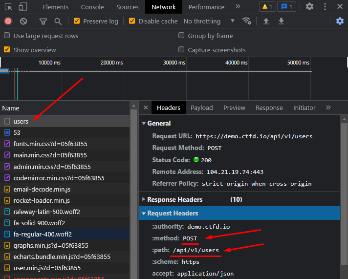Click the import HAR upload icon
Screen dimensions: 348x279
coord(266,21)
